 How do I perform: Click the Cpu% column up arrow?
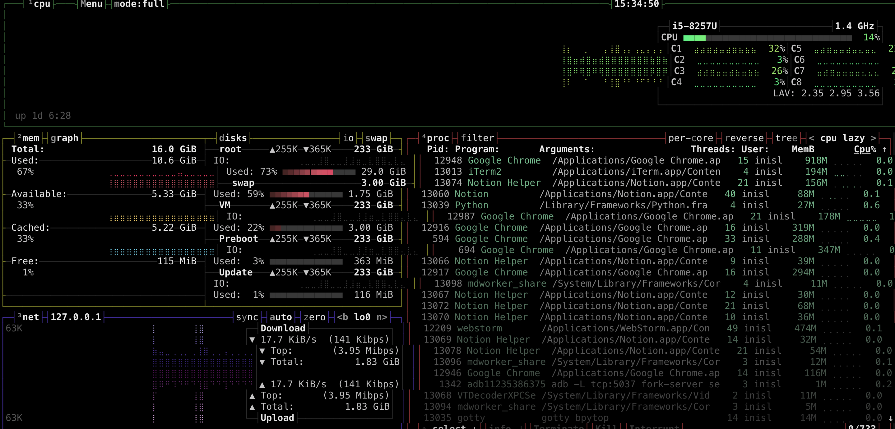pyautogui.click(x=884, y=149)
